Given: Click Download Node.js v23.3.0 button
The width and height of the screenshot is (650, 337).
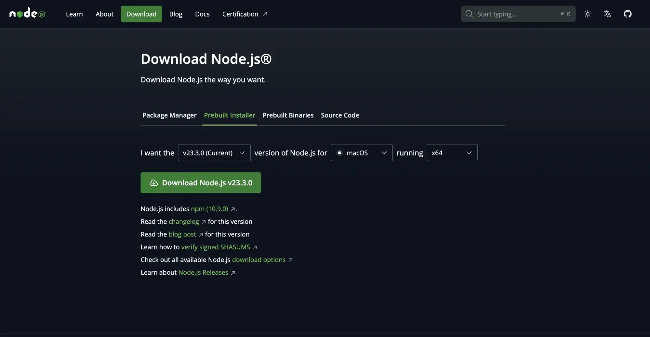Looking at the screenshot, I should pyautogui.click(x=201, y=183).
